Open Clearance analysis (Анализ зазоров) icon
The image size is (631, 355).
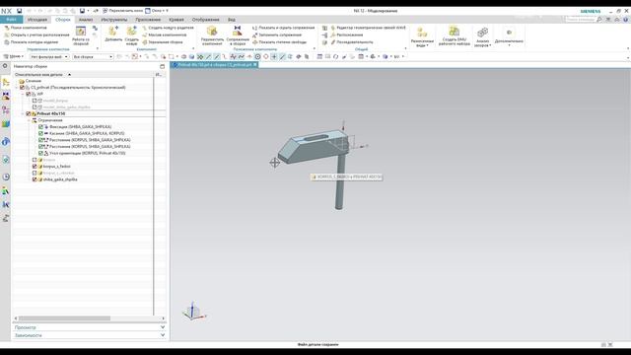[482, 33]
